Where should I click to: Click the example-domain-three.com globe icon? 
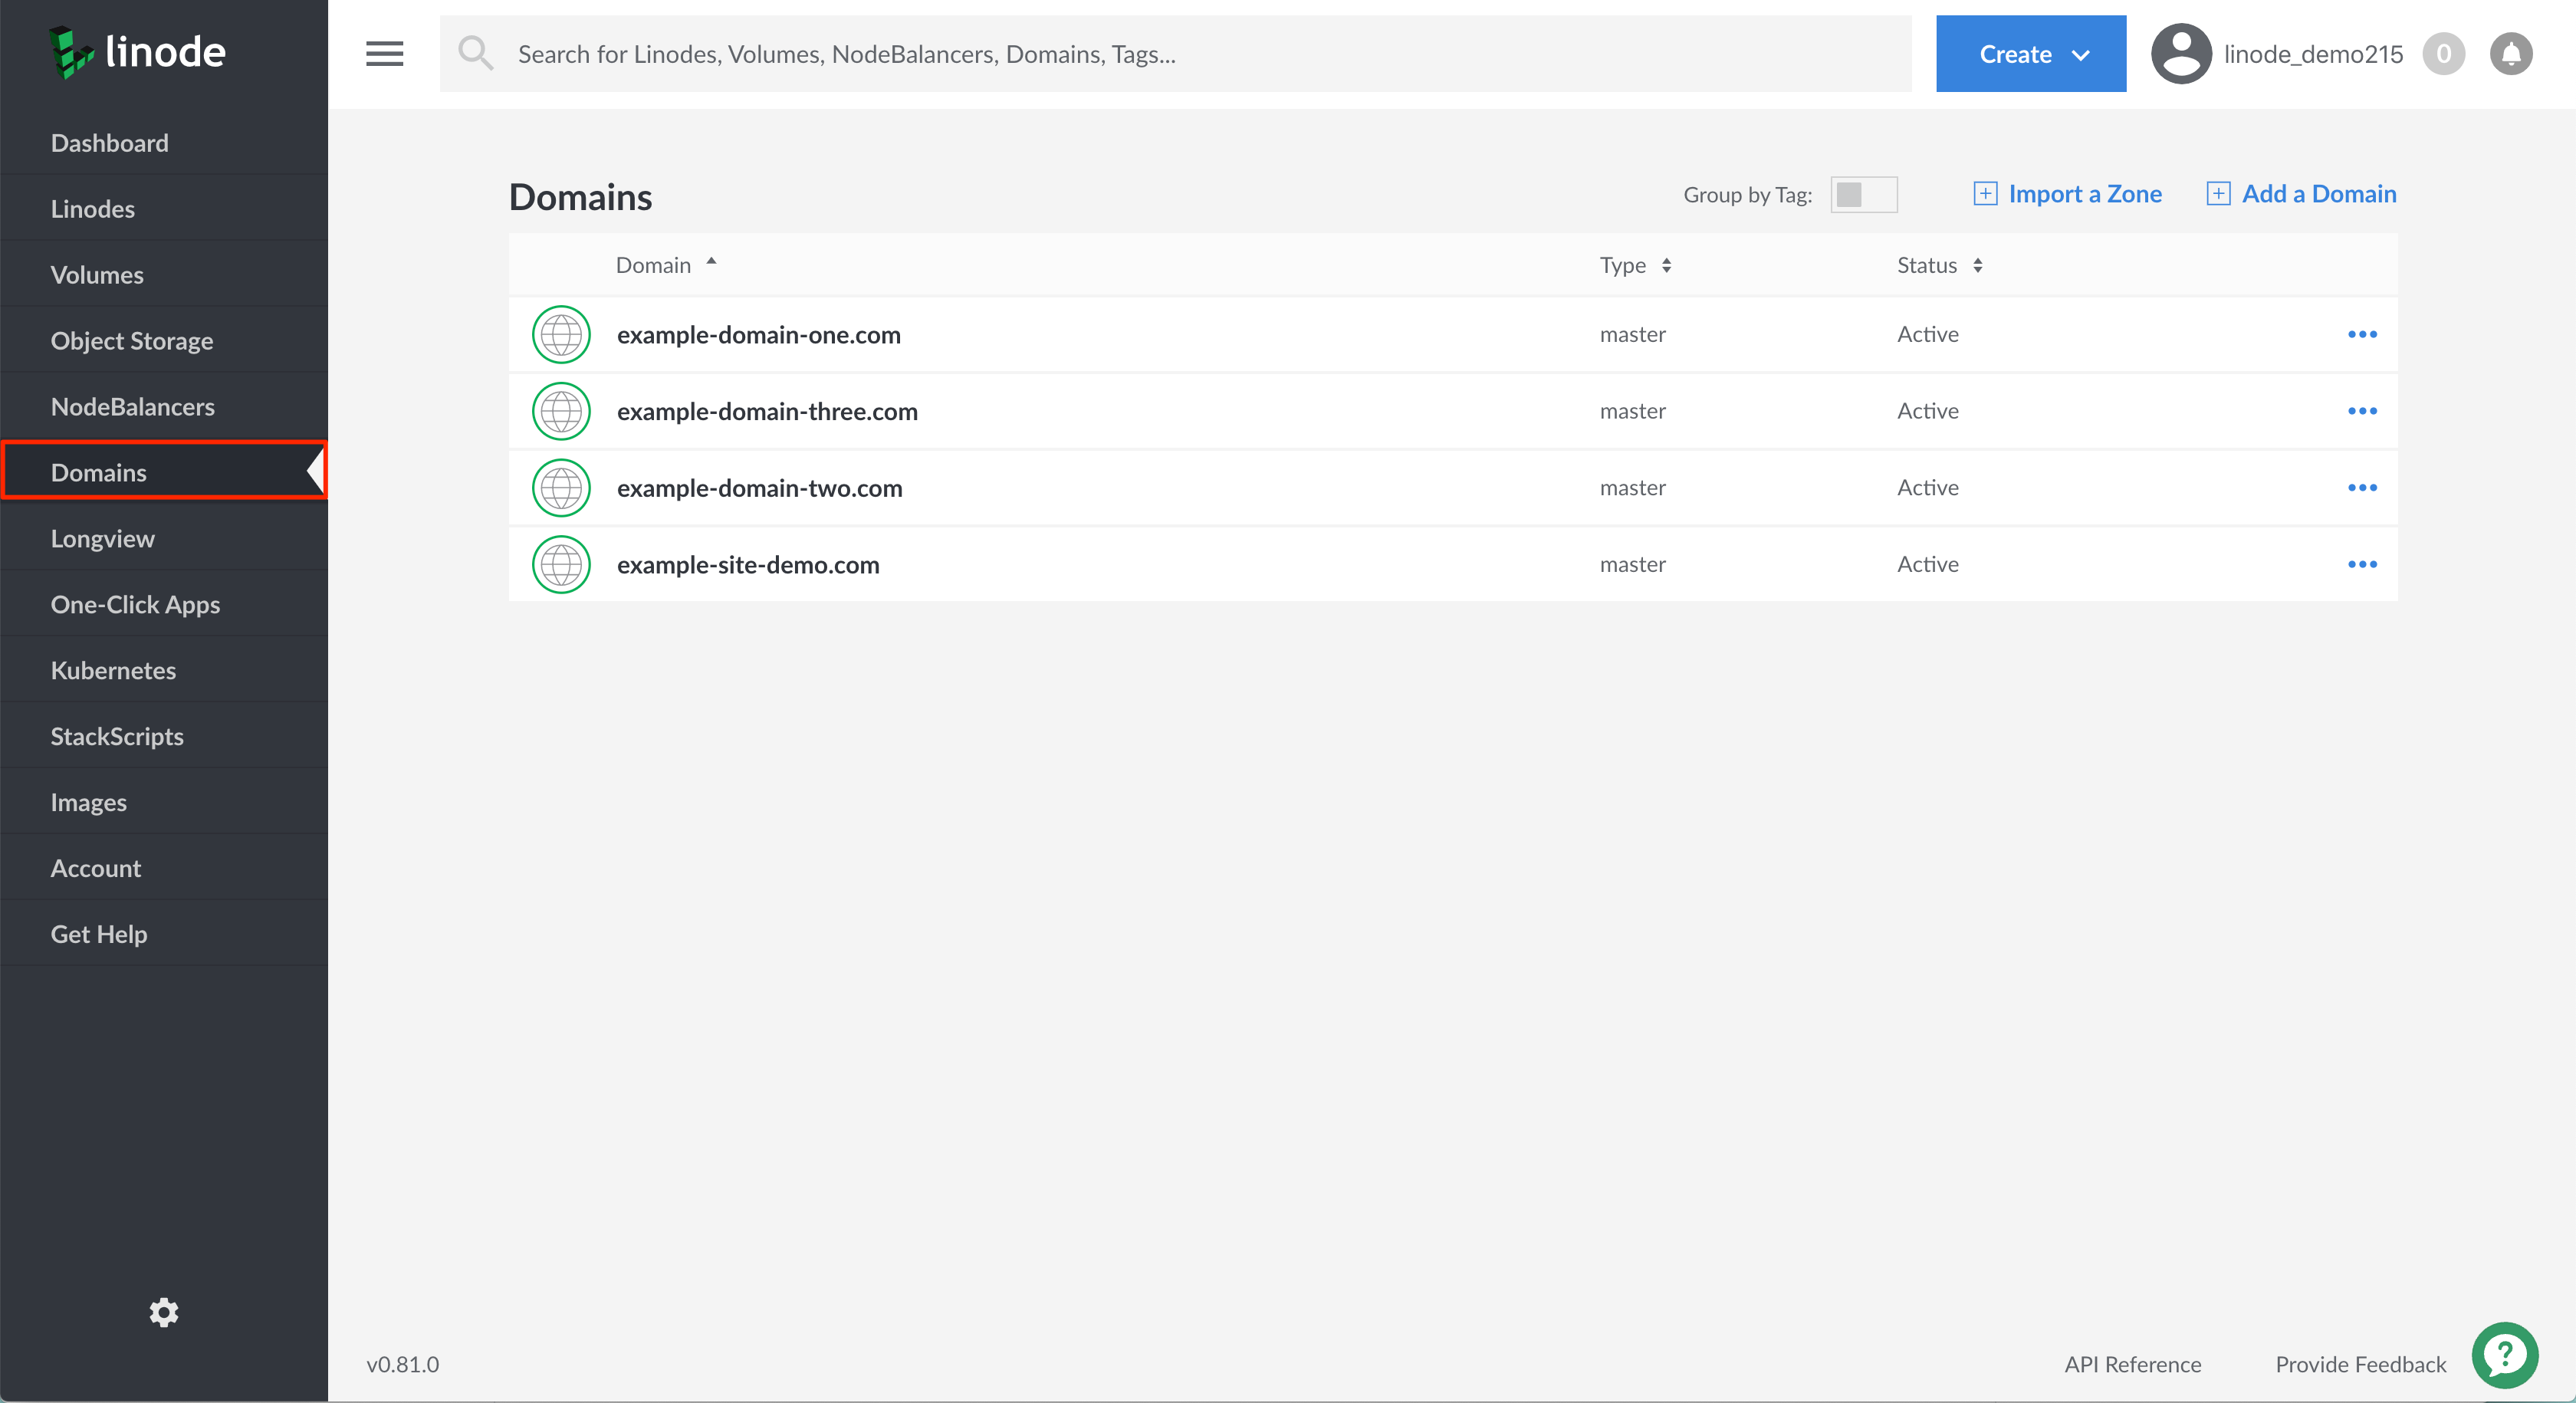pos(560,409)
